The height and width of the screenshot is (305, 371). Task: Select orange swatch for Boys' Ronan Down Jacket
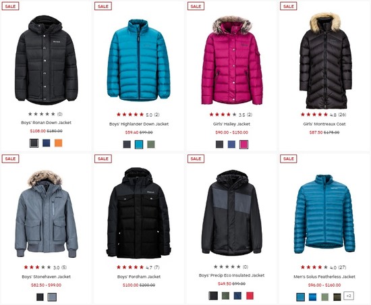pos(58,143)
